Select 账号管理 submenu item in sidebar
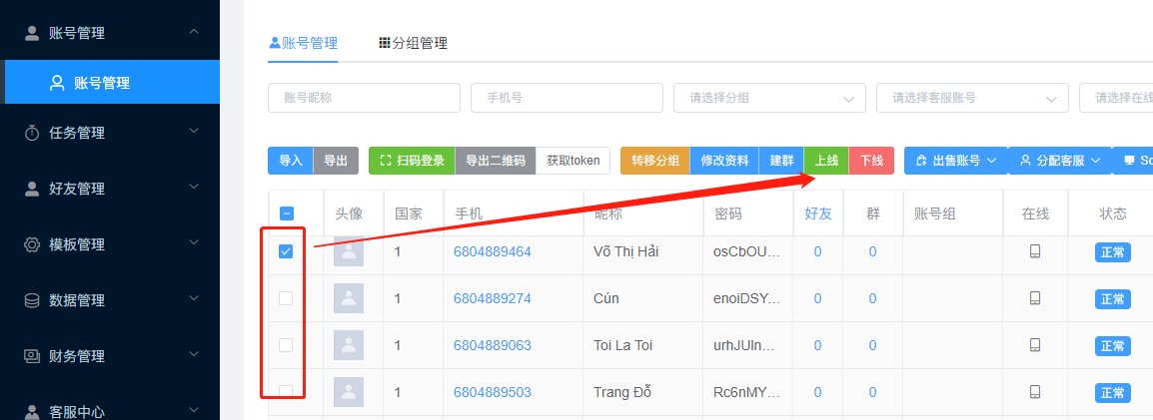 point(102,83)
